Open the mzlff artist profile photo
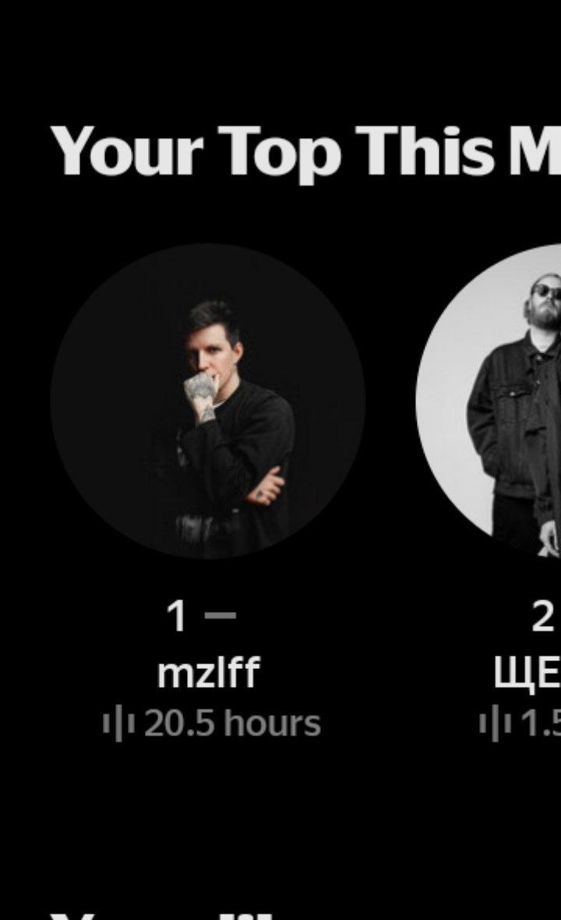The image size is (561, 920). pos(208,402)
